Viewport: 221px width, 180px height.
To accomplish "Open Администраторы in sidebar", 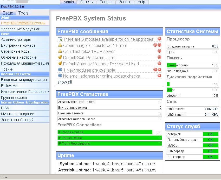I will pos(25,39).
